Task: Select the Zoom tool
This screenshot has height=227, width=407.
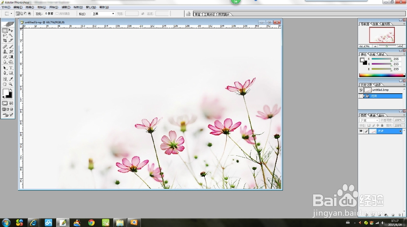Action: pyautogui.click(x=11, y=84)
